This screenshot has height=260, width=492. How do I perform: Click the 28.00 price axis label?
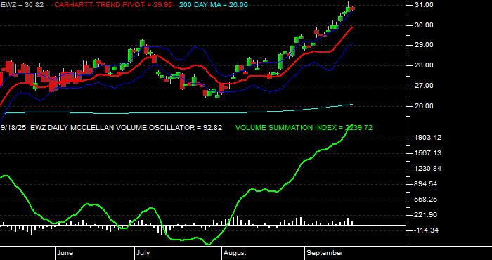click(x=424, y=65)
